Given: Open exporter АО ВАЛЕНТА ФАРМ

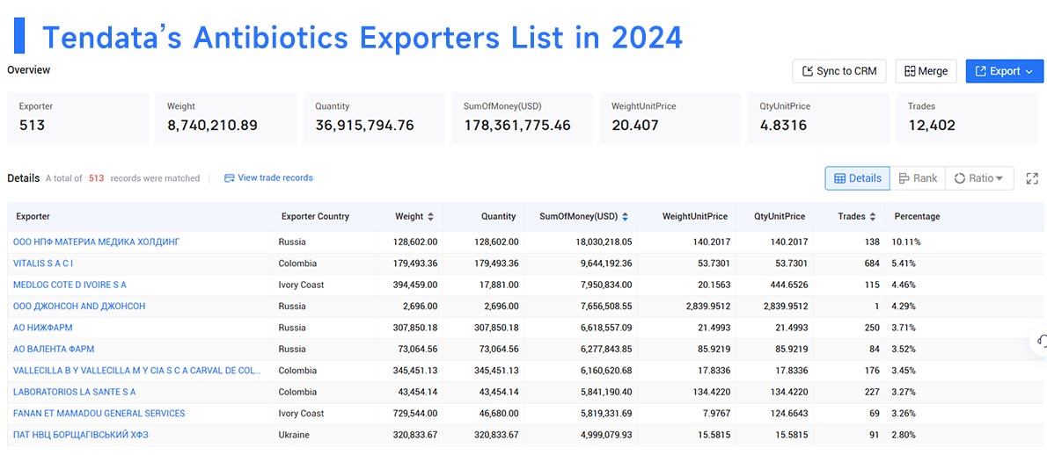Looking at the screenshot, I should (x=54, y=349).
